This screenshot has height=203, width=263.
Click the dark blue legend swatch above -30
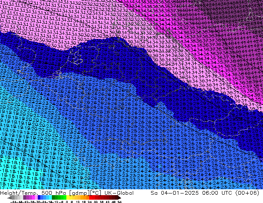(x=39, y=197)
